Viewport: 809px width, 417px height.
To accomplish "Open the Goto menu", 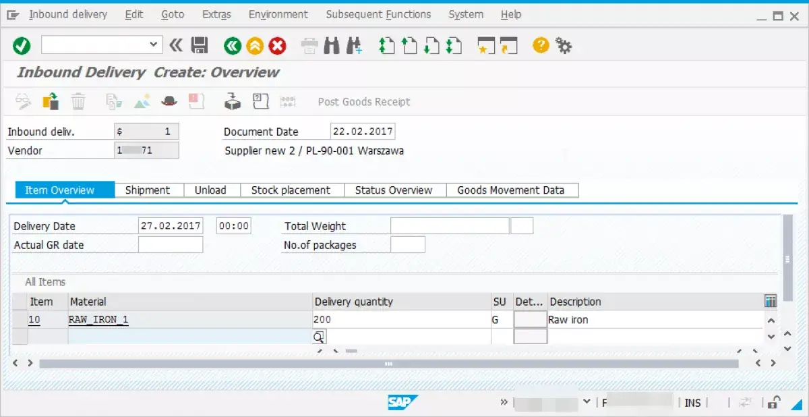I will click(x=173, y=14).
